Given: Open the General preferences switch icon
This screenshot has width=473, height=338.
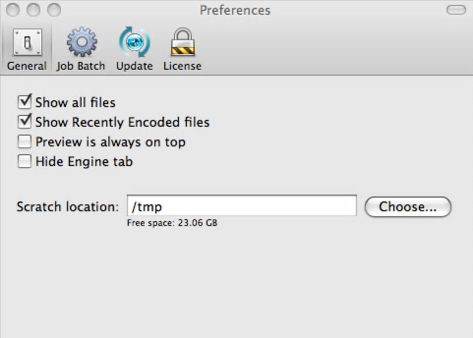Looking at the screenshot, I should [x=27, y=44].
